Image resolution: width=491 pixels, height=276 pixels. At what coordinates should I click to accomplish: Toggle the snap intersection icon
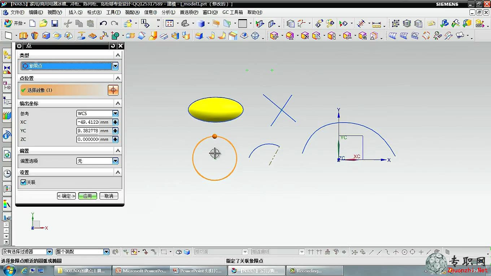[x=396, y=252]
